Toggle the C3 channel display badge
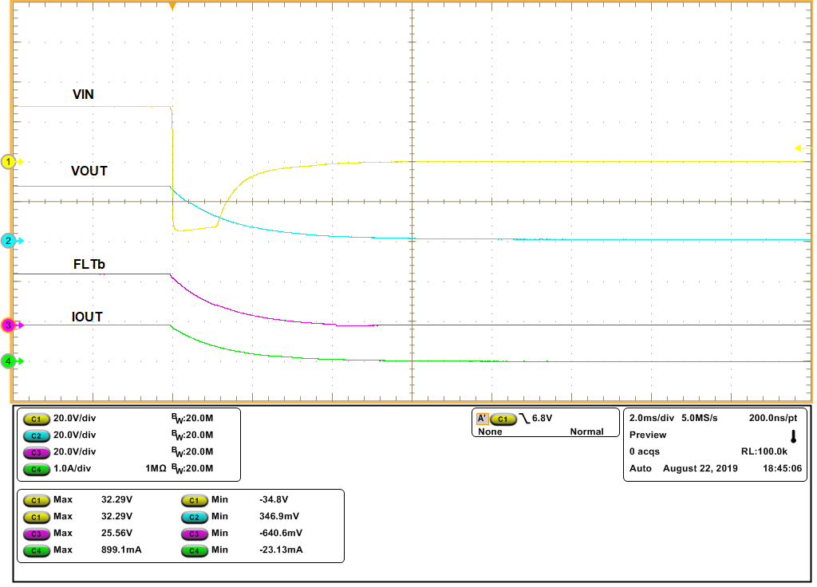 pyautogui.click(x=35, y=451)
